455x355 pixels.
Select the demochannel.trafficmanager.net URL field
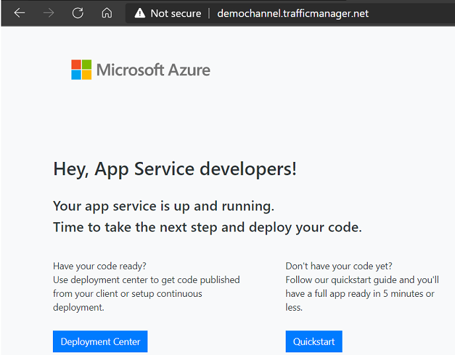[x=293, y=13]
